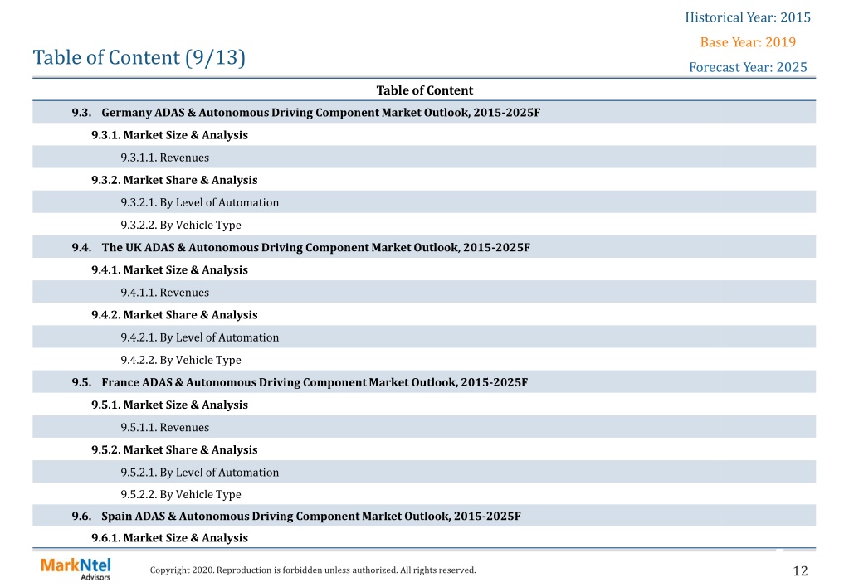Open 9.3.2 Market Share & Analysis
849x587 pixels.
click(424, 180)
